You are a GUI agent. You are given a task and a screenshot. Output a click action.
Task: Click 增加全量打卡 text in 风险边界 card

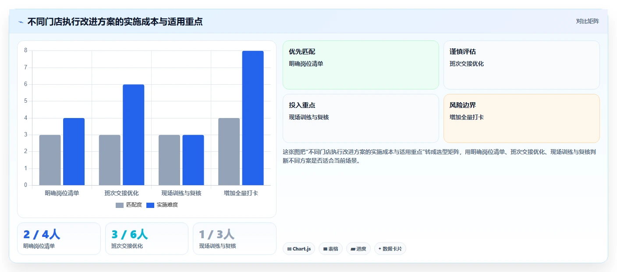pyautogui.click(x=467, y=118)
